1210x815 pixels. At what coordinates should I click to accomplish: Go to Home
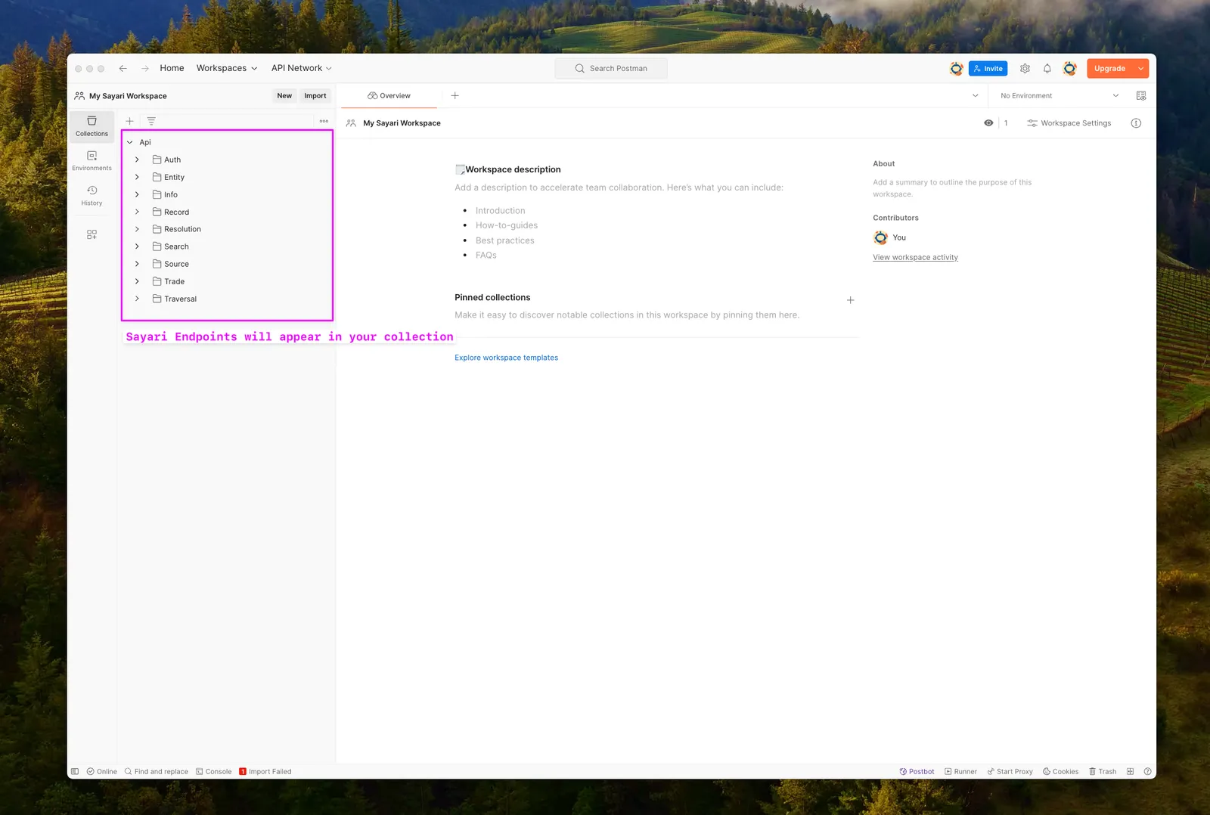[x=172, y=68]
